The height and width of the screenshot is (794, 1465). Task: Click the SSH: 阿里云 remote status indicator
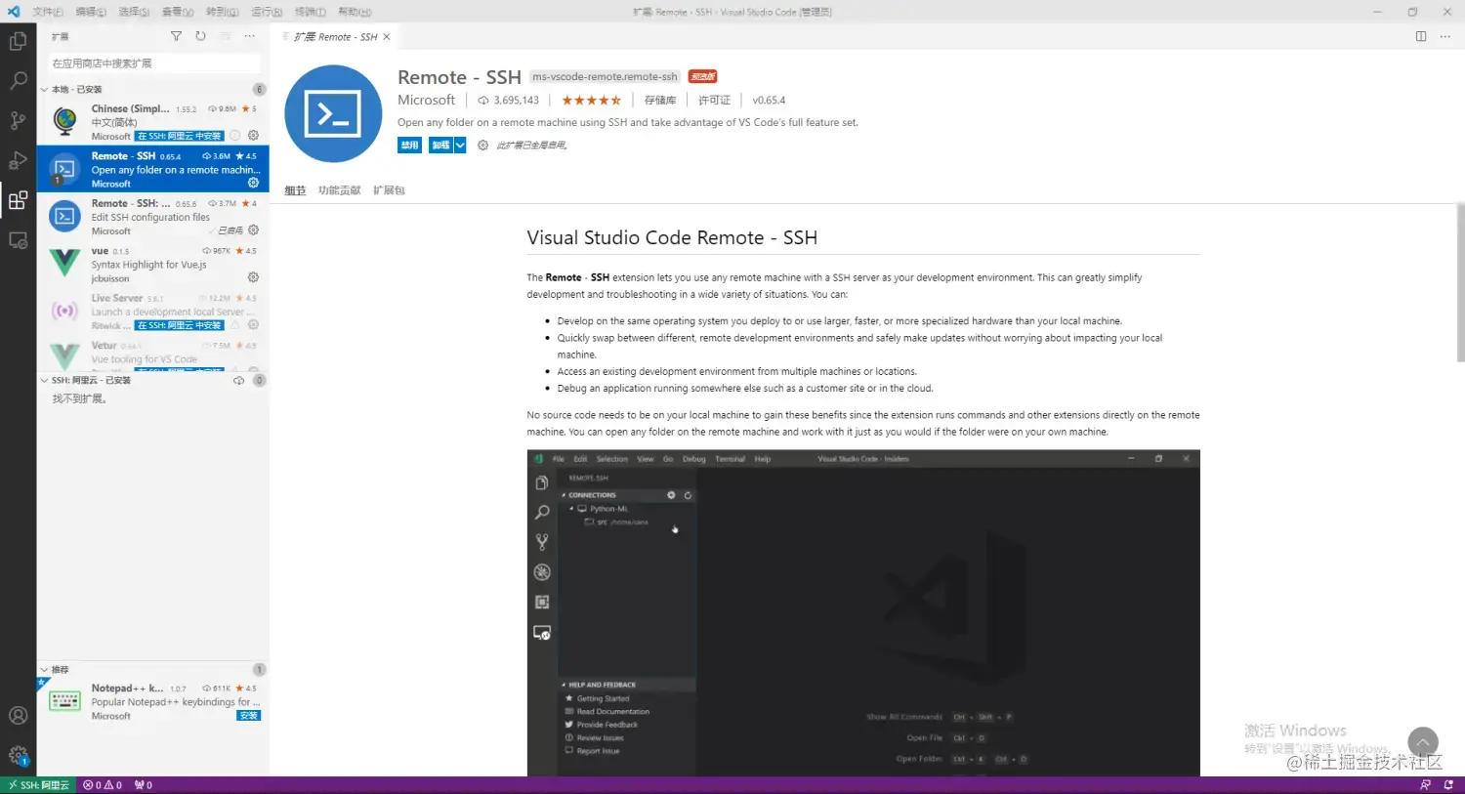(39, 784)
